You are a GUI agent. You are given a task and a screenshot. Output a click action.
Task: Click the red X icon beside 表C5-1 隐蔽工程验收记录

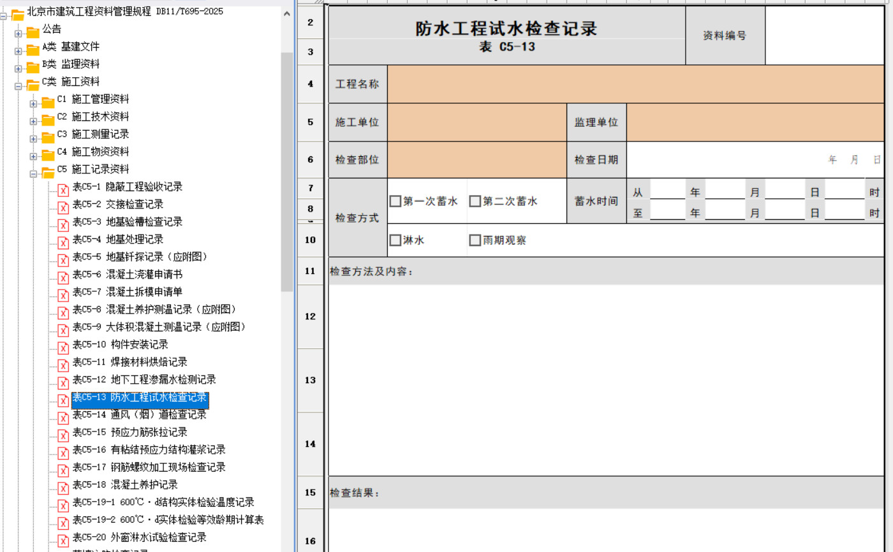pyautogui.click(x=63, y=189)
